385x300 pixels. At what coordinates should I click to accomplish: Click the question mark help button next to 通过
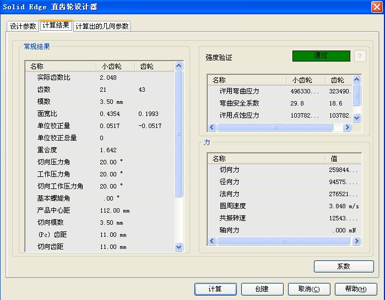tap(360, 56)
